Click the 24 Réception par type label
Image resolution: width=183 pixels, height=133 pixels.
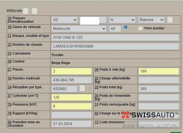coord(24,87)
